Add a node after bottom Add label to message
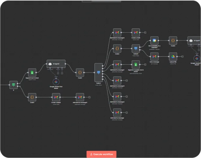 (x=127, y=113)
